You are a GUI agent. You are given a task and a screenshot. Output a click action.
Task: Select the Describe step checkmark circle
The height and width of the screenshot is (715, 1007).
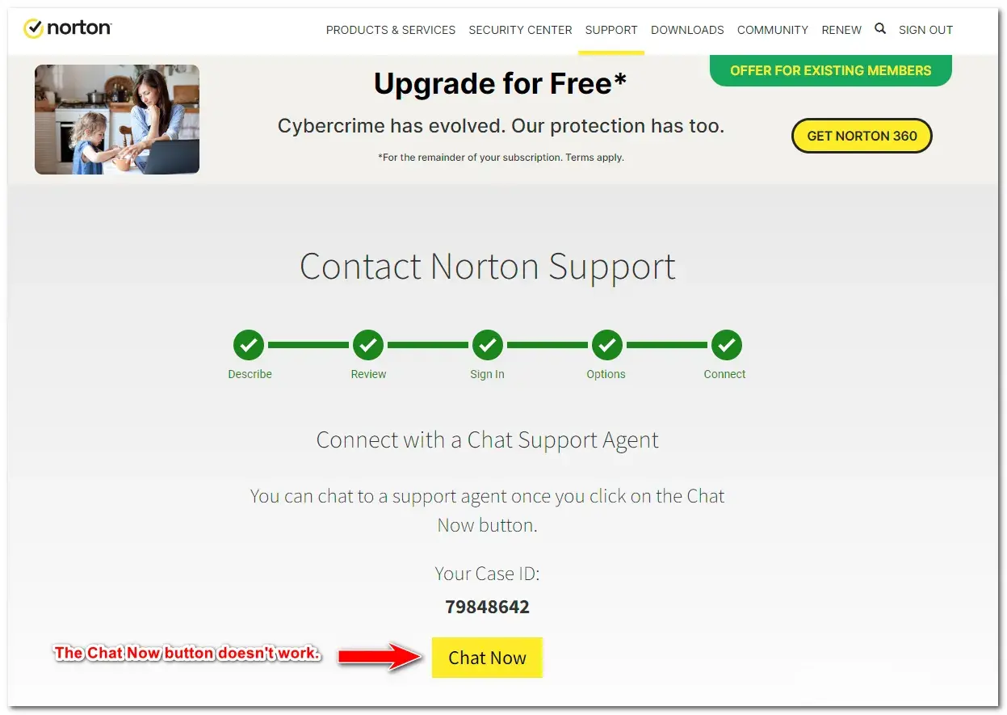(x=249, y=345)
